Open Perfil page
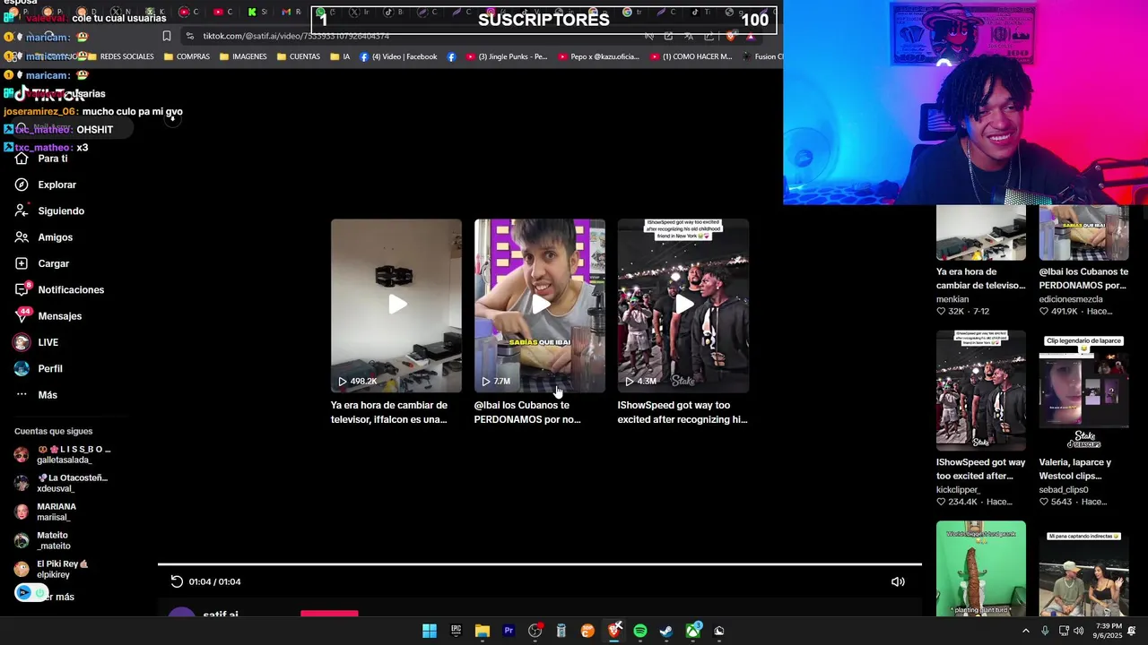Screen dimensions: 1148x645 tap(39, 369)
